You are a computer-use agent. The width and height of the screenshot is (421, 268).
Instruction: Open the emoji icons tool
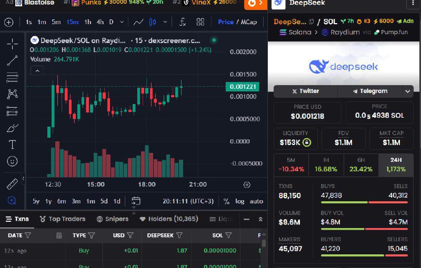tap(12, 161)
